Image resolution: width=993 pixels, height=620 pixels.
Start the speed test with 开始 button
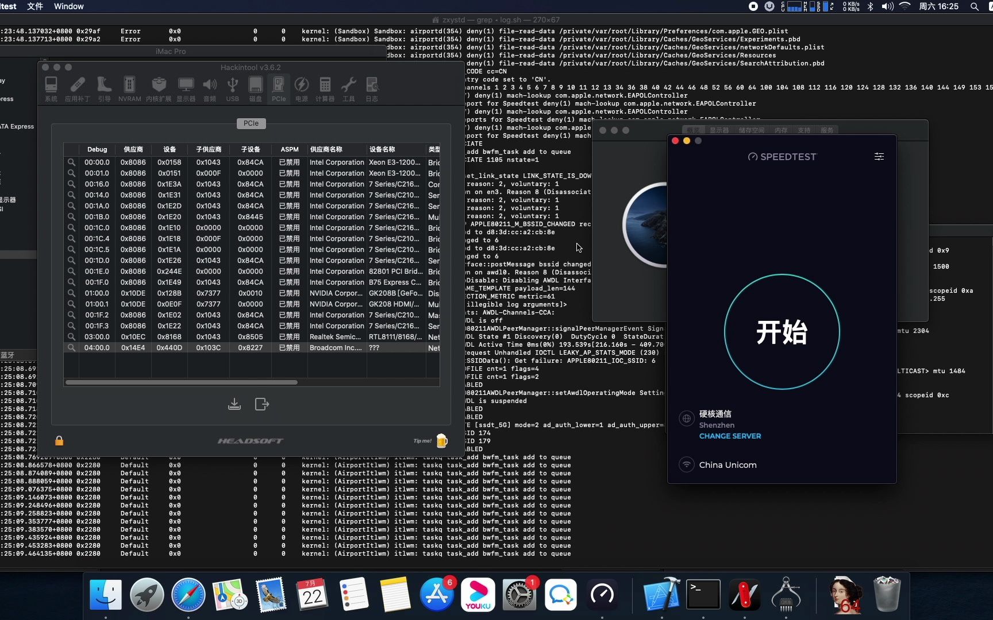tap(782, 332)
